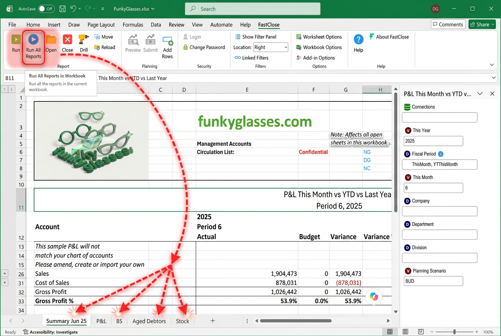This screenshot has width=501, height=336.
Task: Click Linked Filters
Action: [x=251, y=58]
